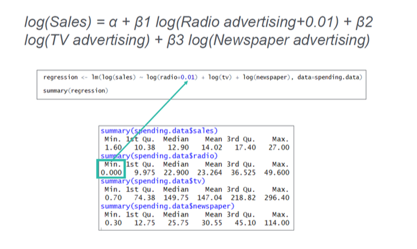
Task: Click the 0.01 constant in the lm code
Action: pos(187,77)
